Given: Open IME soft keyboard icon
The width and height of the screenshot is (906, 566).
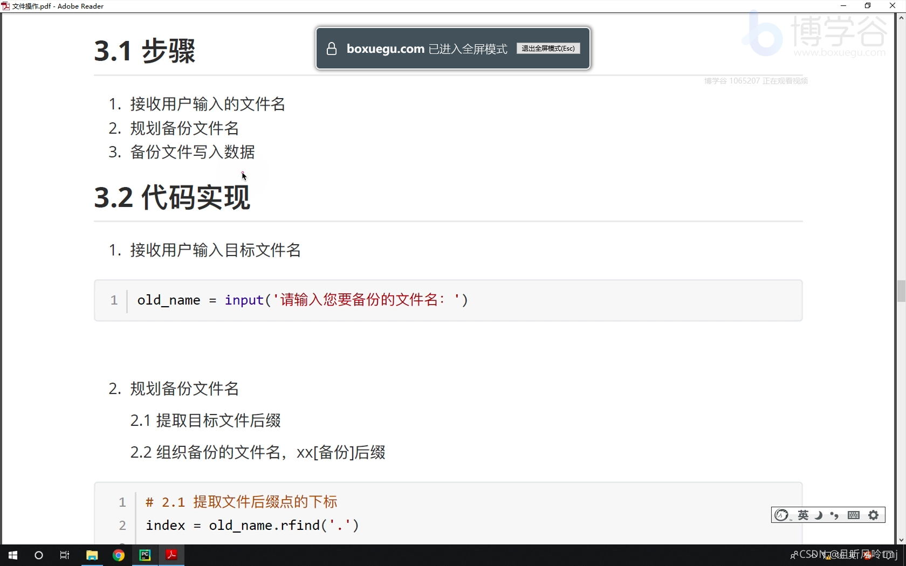Looking at the screenshot, I should pos(854,515).
